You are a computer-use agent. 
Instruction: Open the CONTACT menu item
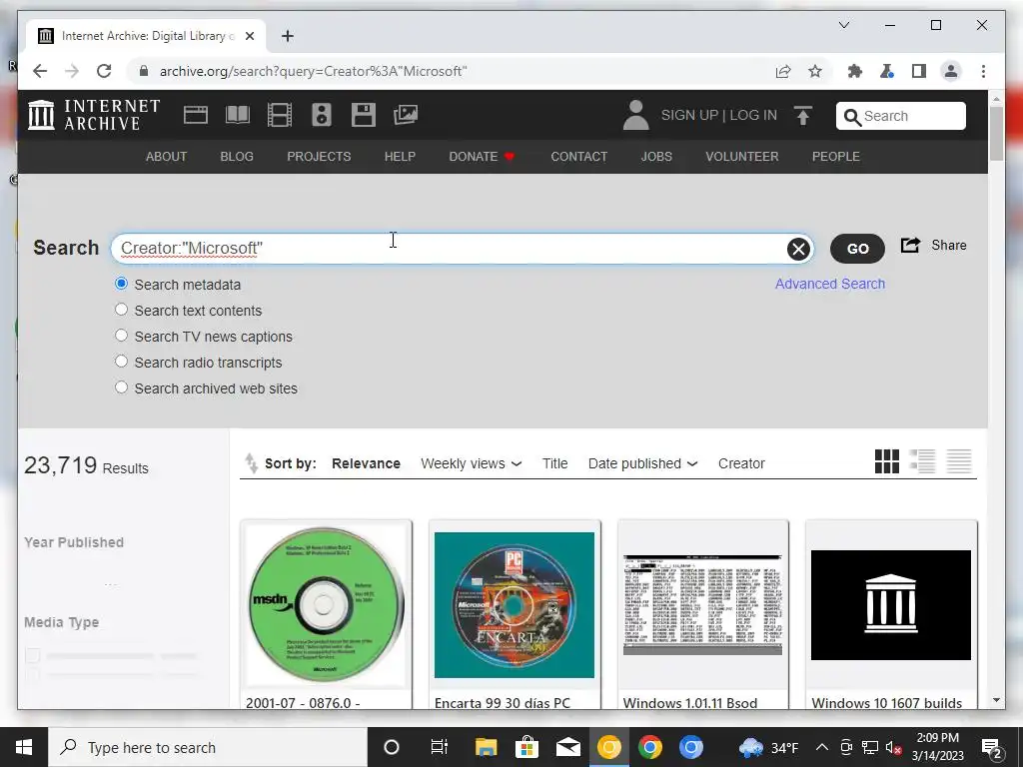coord(578,157)
